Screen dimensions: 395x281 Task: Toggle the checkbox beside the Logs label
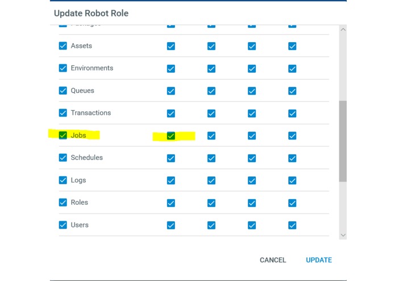click(63, 180)
